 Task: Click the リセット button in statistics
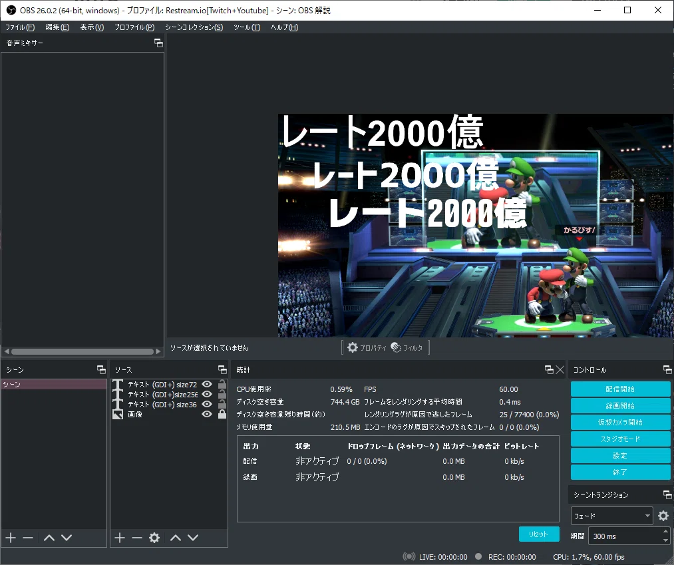(x=538, y=534)
